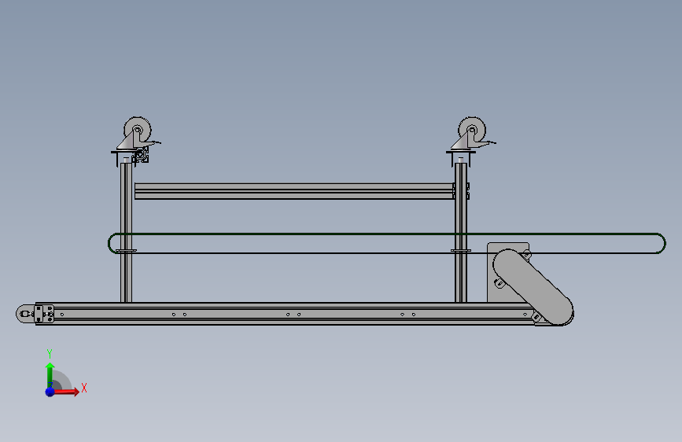Select the caster wheel atop the left post
This screenshot has width=682, height=442.
[138, 129]
